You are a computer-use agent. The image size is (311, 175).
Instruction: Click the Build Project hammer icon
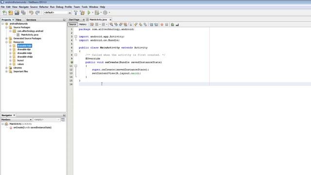76,13
